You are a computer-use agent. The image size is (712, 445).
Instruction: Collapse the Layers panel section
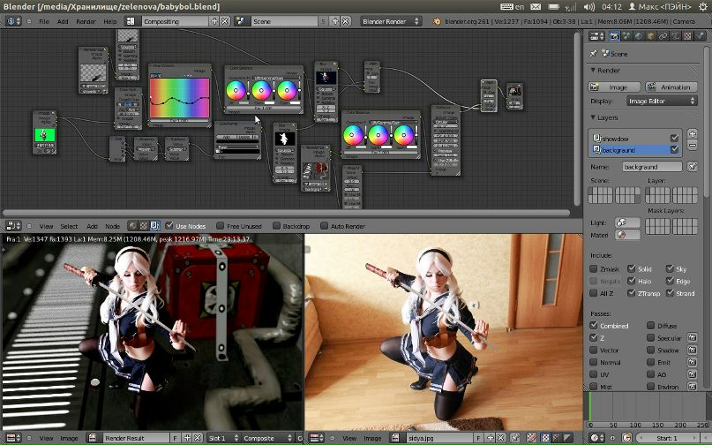tap(593, 117)
